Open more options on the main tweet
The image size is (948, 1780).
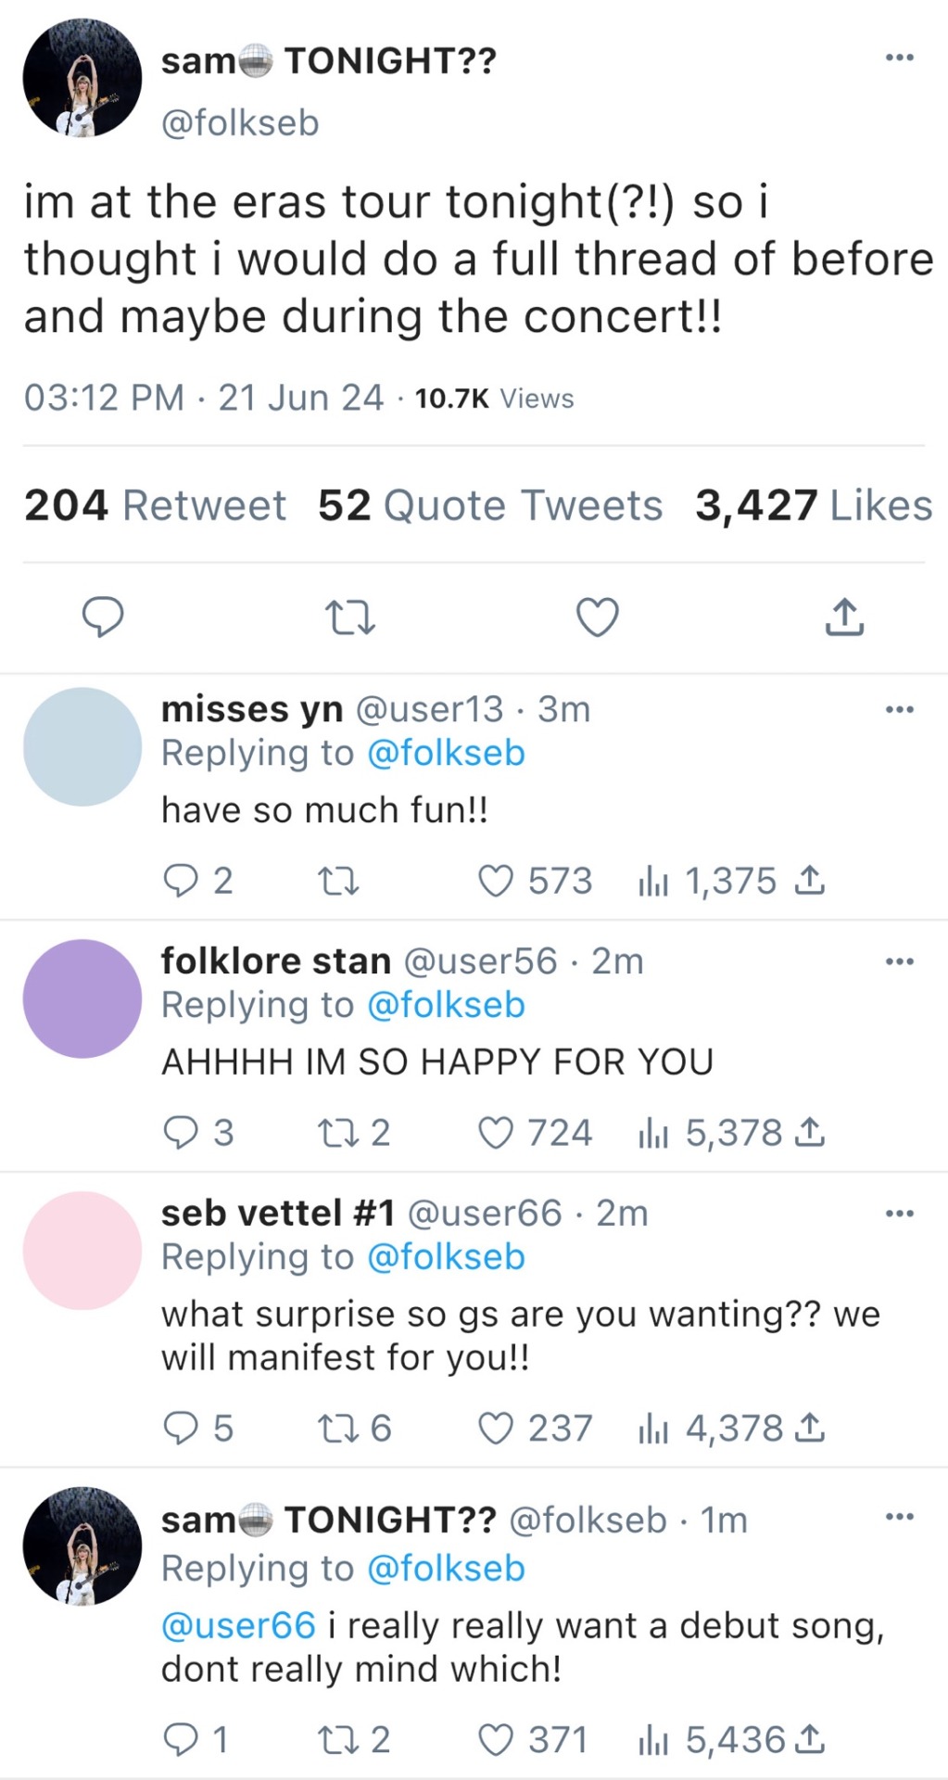point(899,58)
